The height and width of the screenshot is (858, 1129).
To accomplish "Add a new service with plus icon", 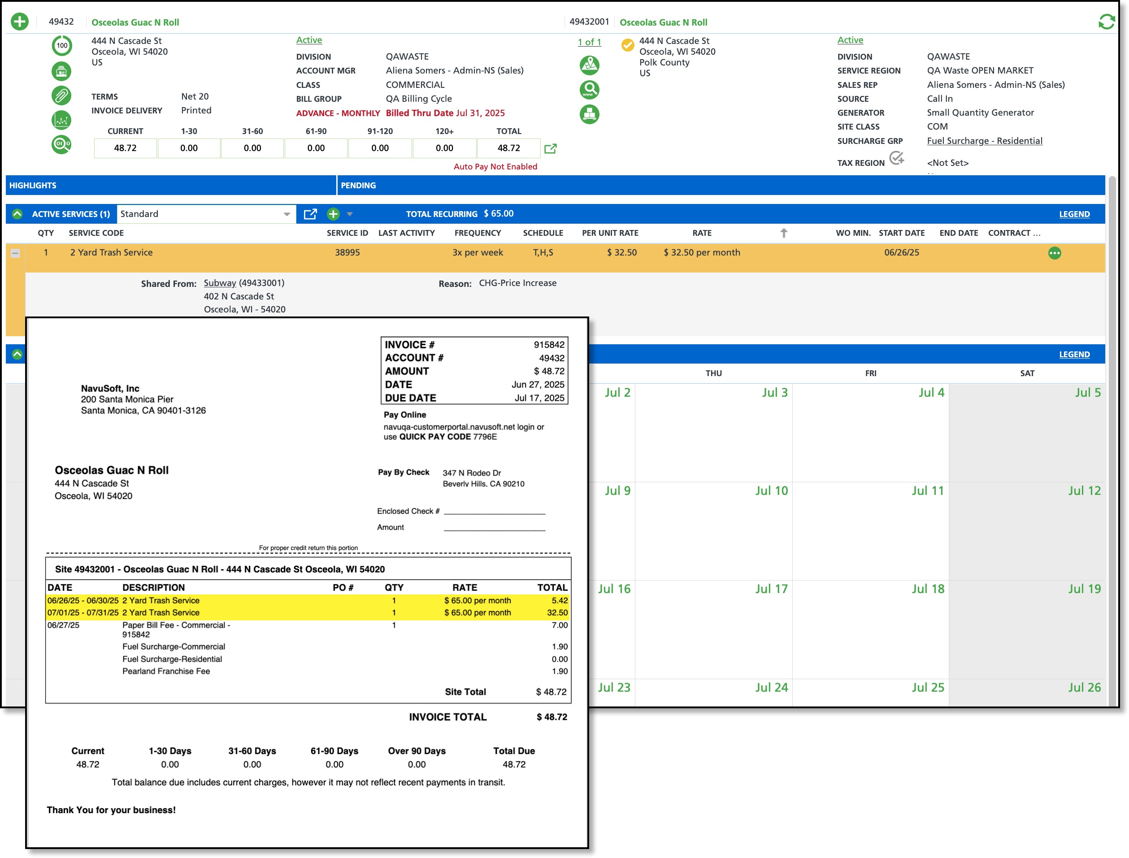I will click(333, 214).
